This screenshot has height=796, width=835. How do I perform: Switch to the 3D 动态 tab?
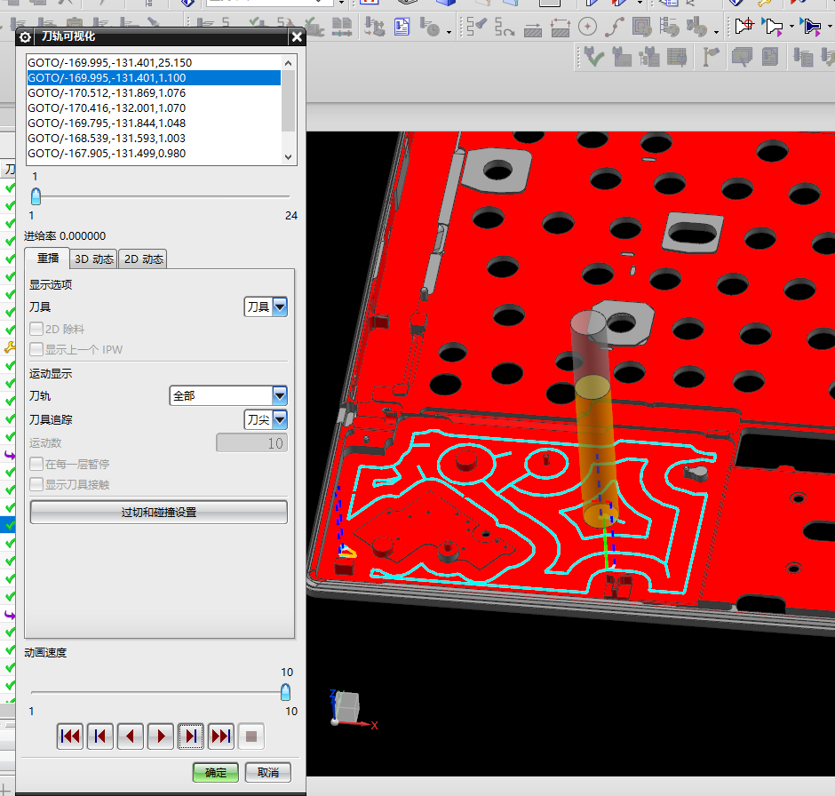coord(93,259)
